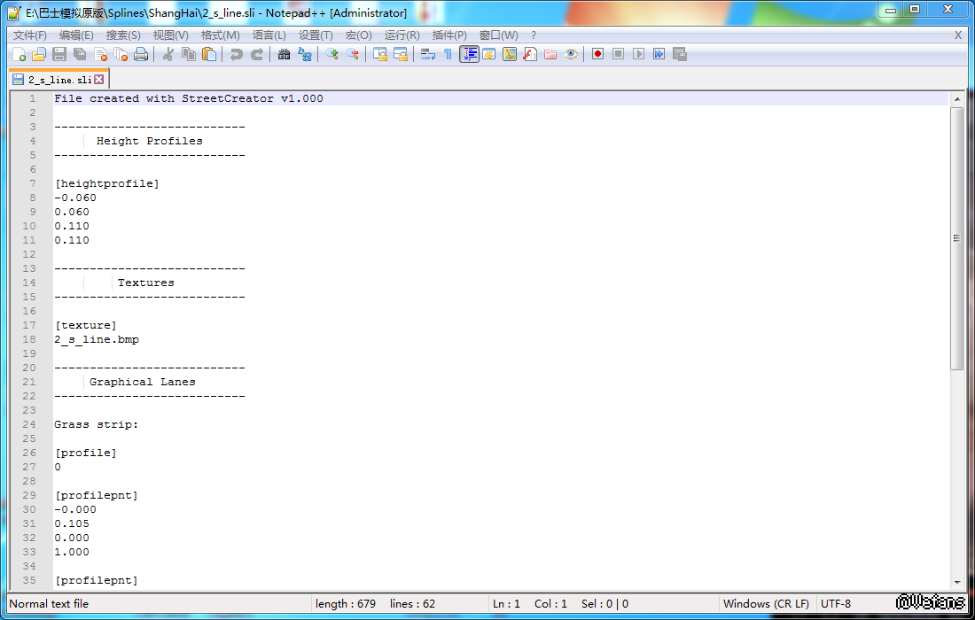The image size is (975, 620).
Task: Open the ? help menu
Action: (x=534, y=35)
